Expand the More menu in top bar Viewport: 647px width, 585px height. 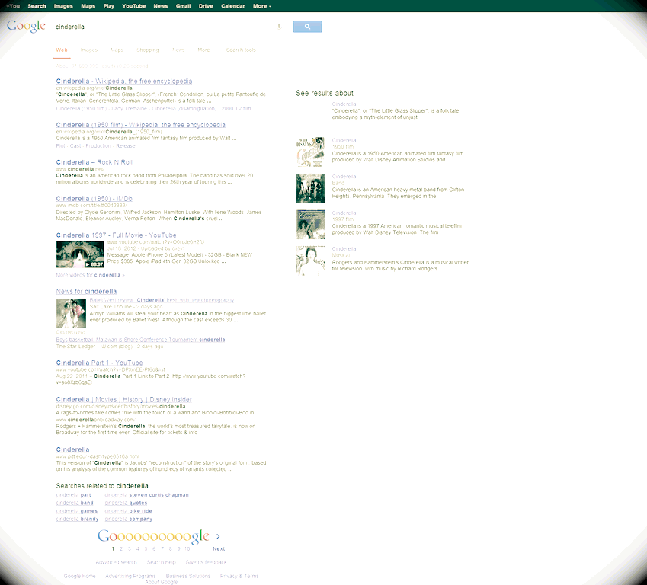(262, 6)
